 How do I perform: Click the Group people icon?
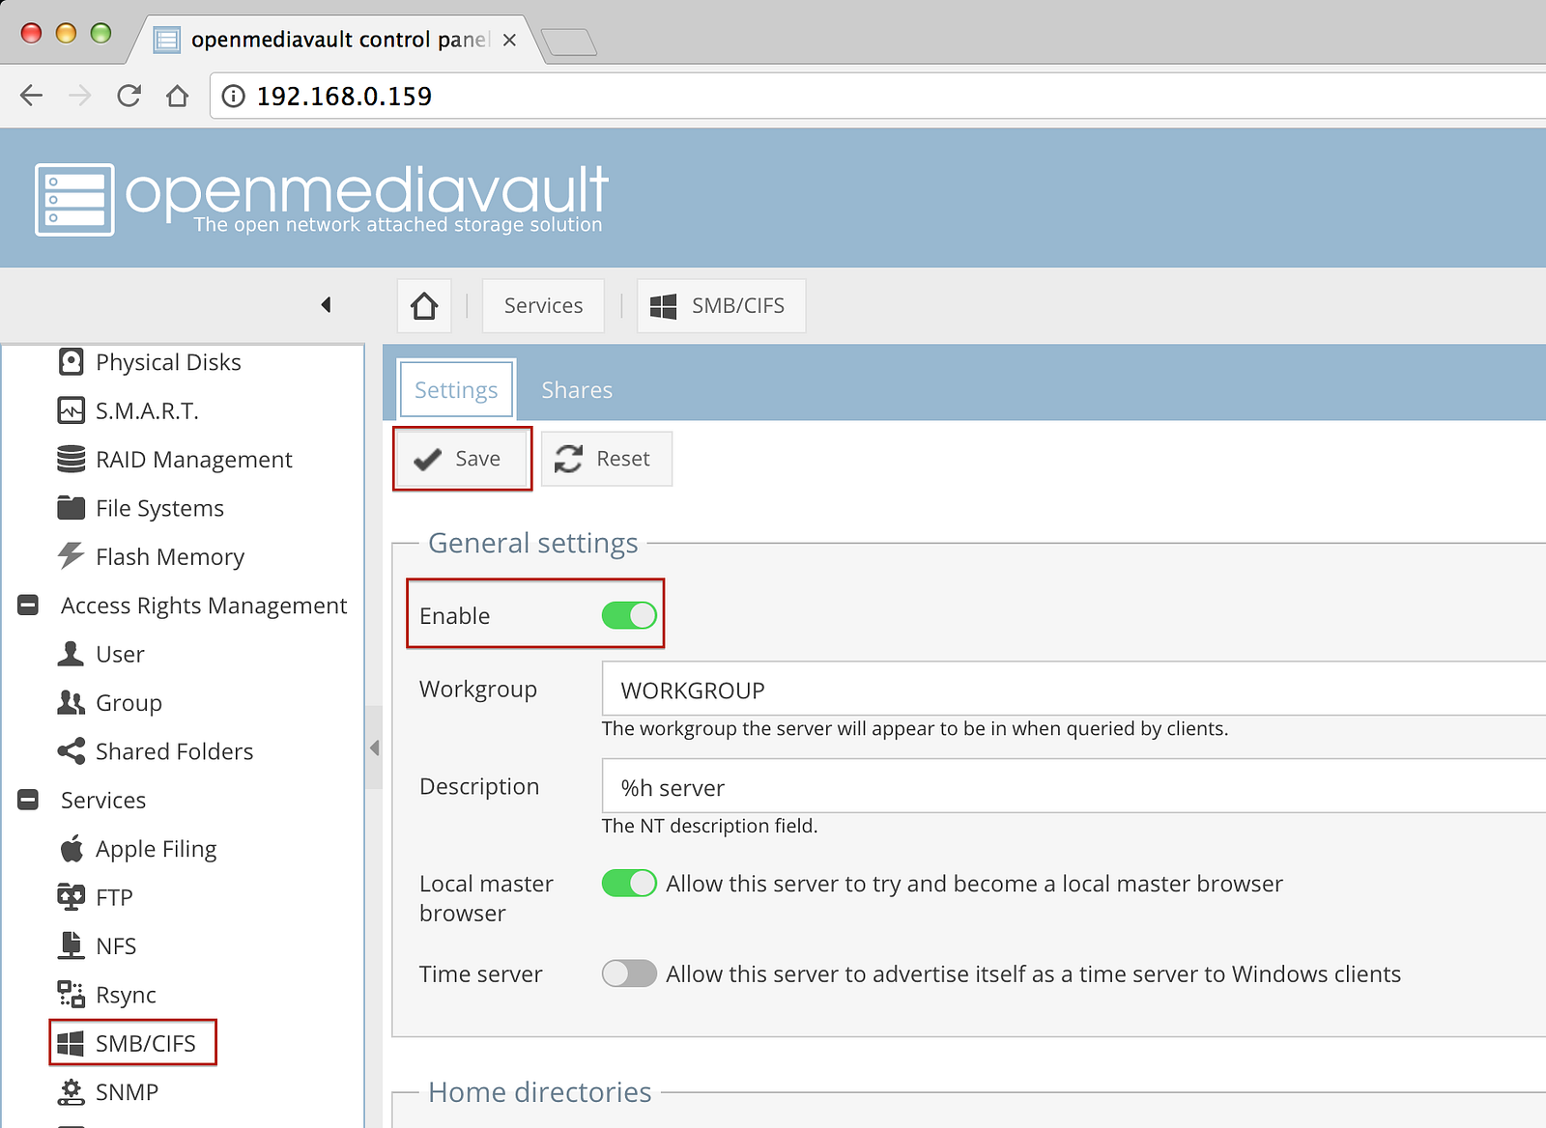(x=71, y=702)
